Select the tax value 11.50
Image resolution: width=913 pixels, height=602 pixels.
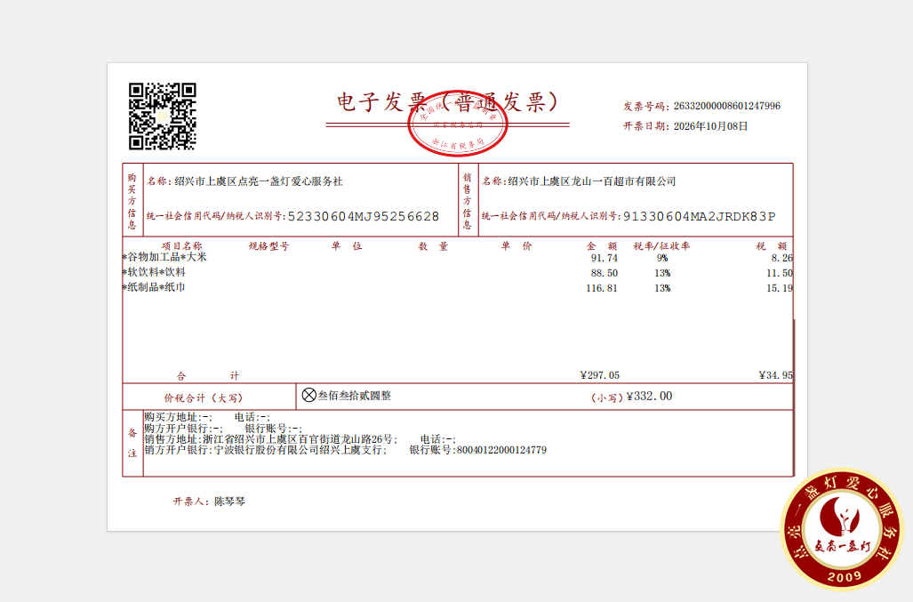[780, 273]
